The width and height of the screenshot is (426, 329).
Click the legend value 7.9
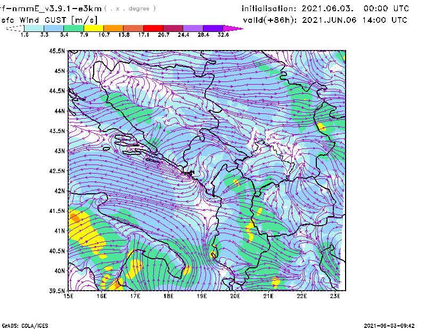click(84, 35)
